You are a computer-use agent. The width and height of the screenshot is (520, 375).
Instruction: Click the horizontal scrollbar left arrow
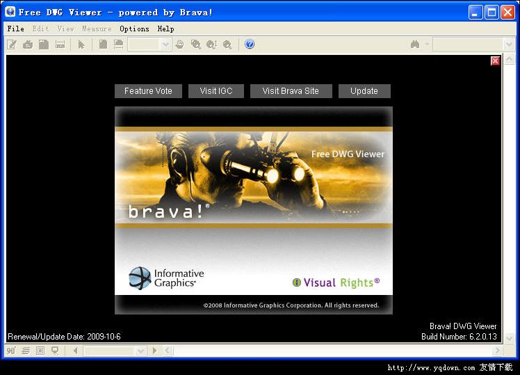(x=168, y=351)
